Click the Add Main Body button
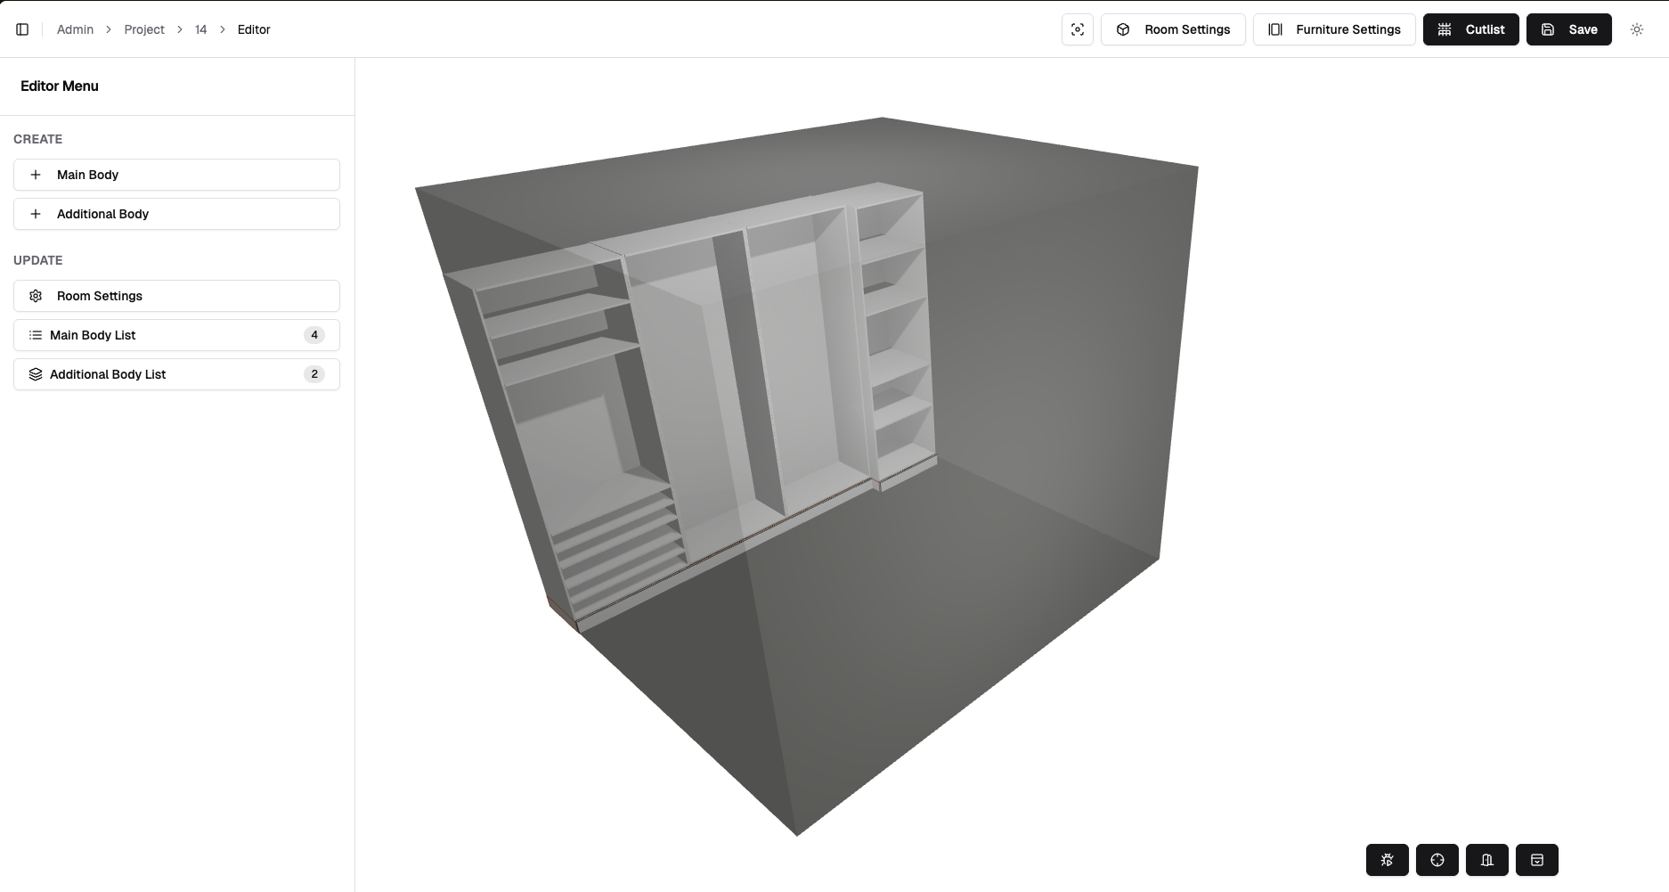 (x=175, y=175)
